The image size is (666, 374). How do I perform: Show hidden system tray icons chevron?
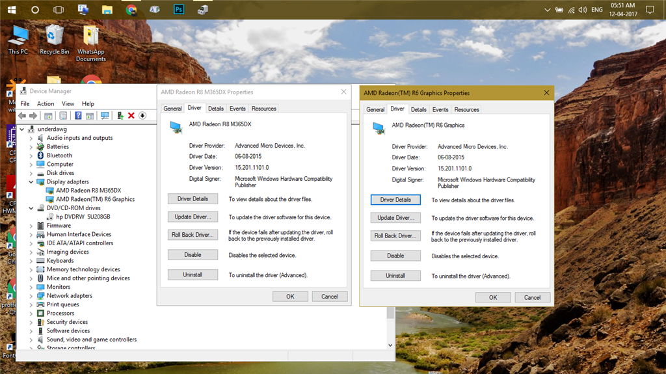[x=548, y=10]
